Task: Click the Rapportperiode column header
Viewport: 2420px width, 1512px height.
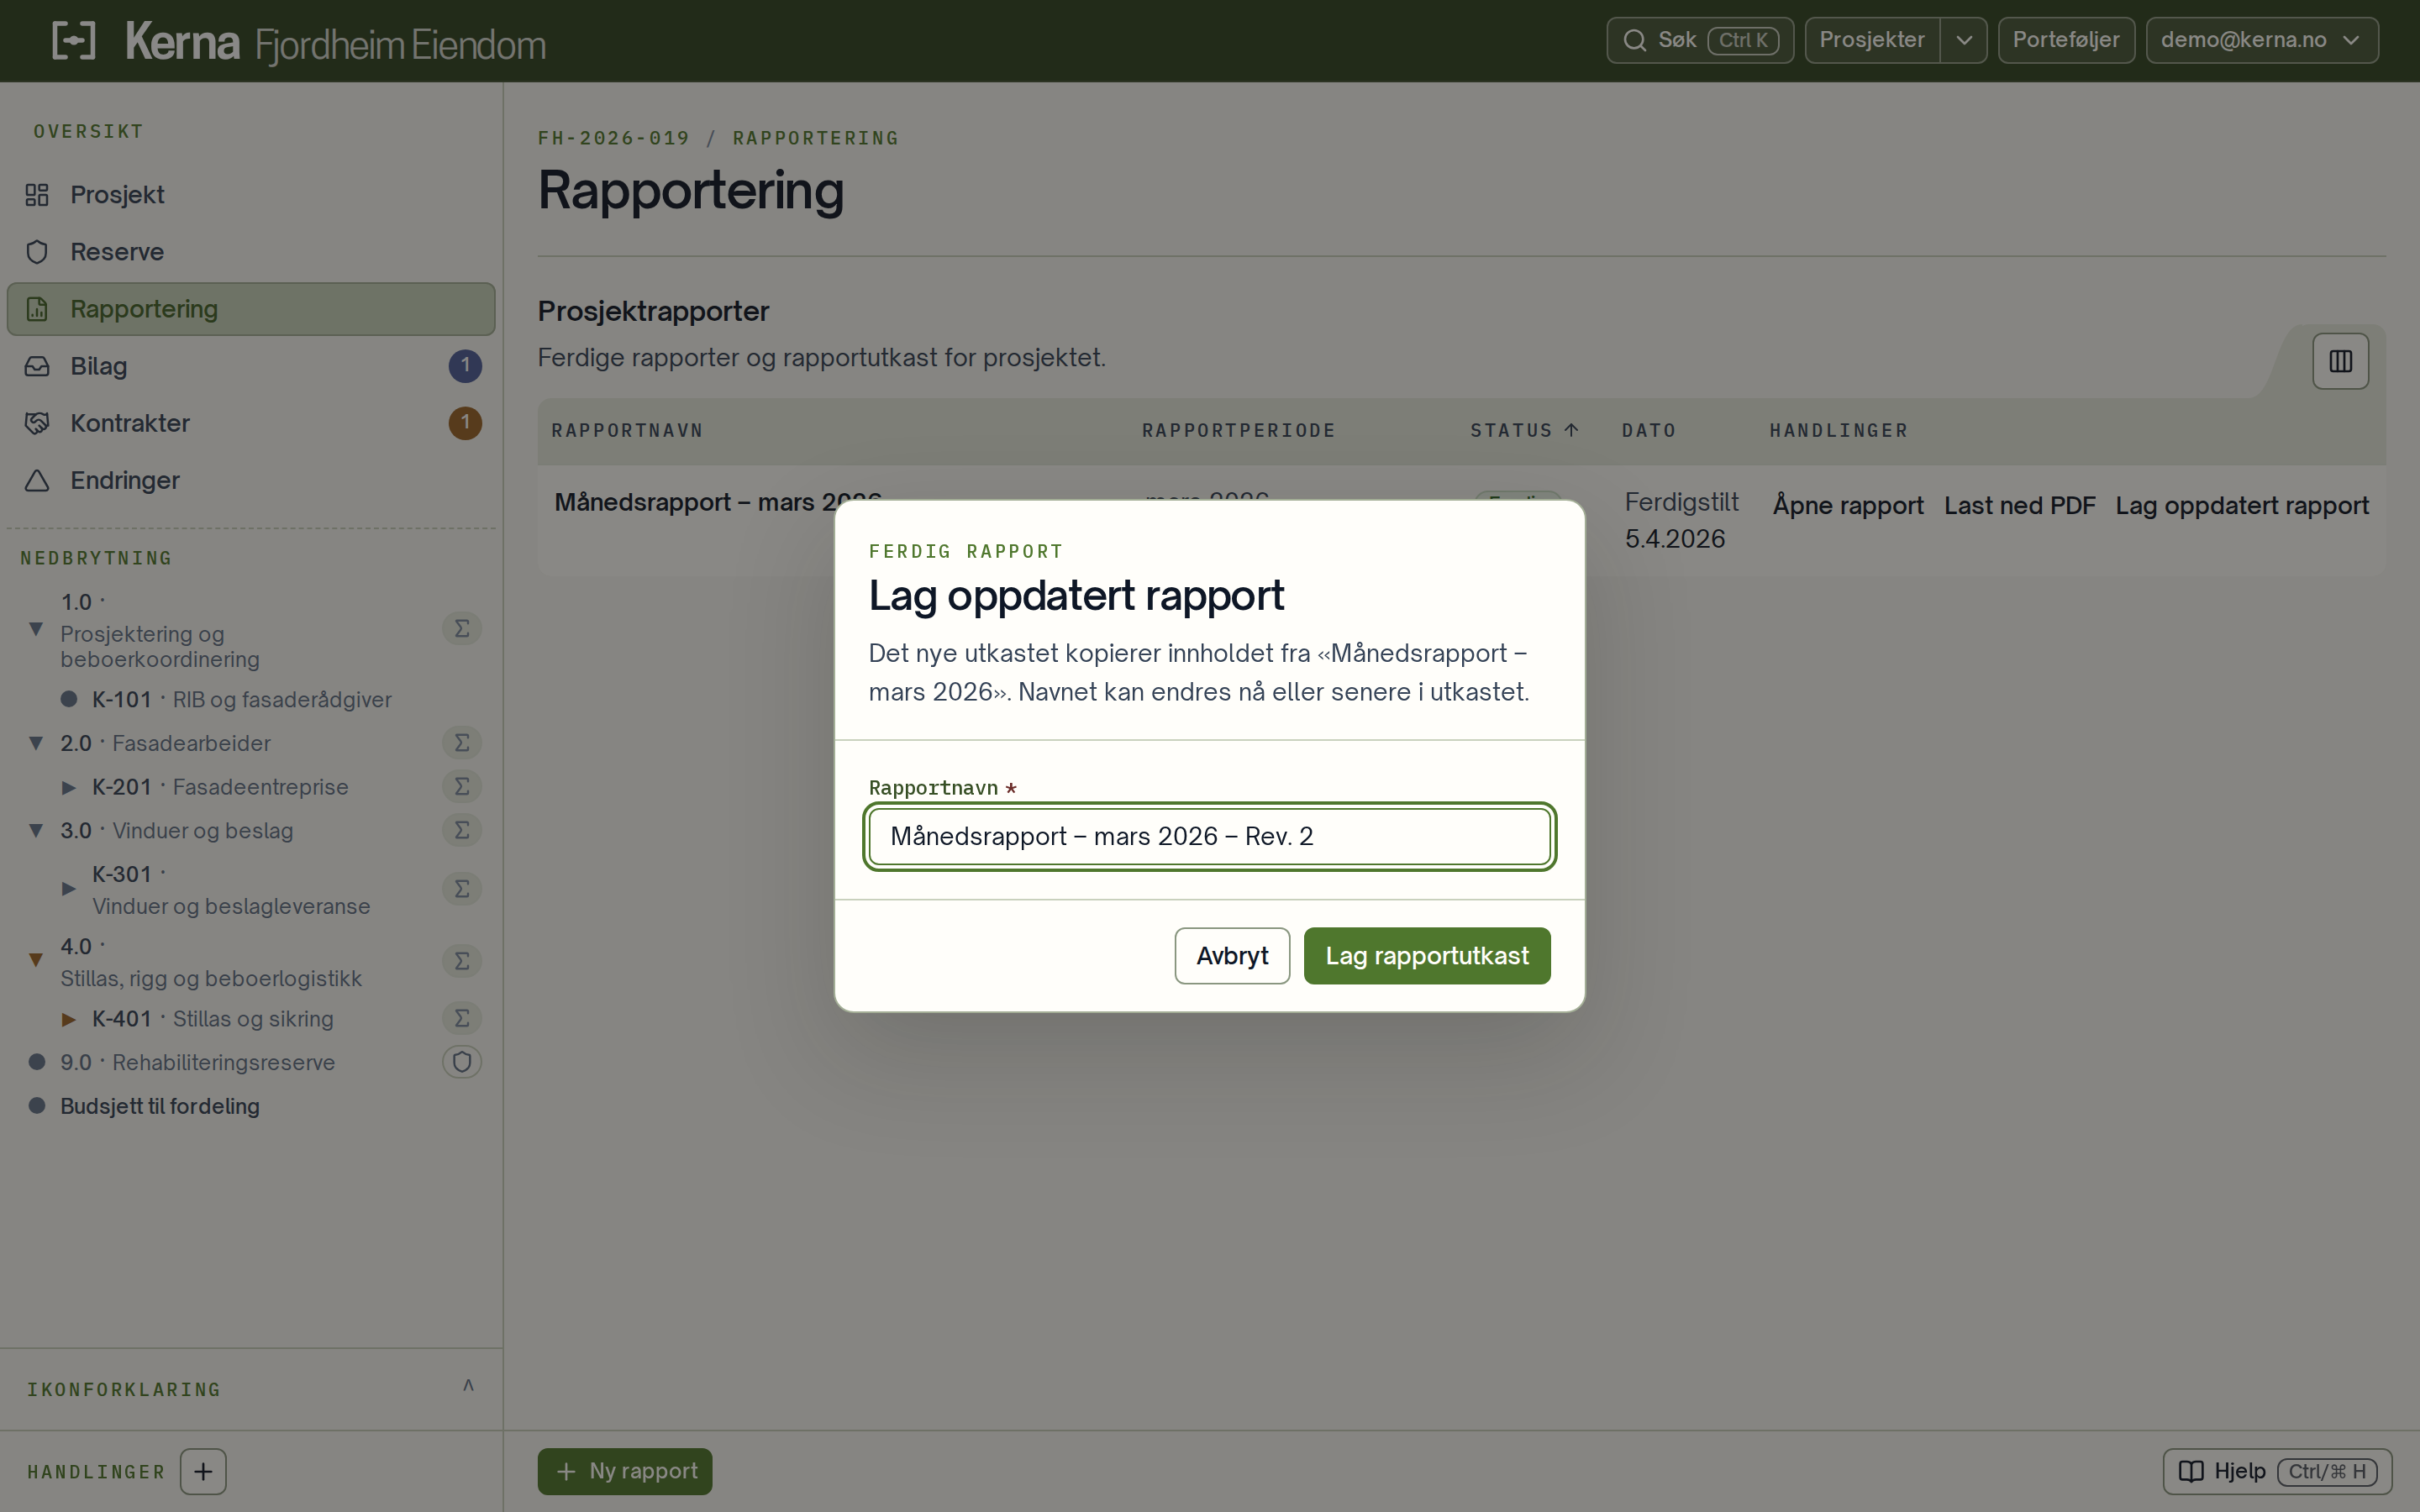Action: tap(1239, 430)
